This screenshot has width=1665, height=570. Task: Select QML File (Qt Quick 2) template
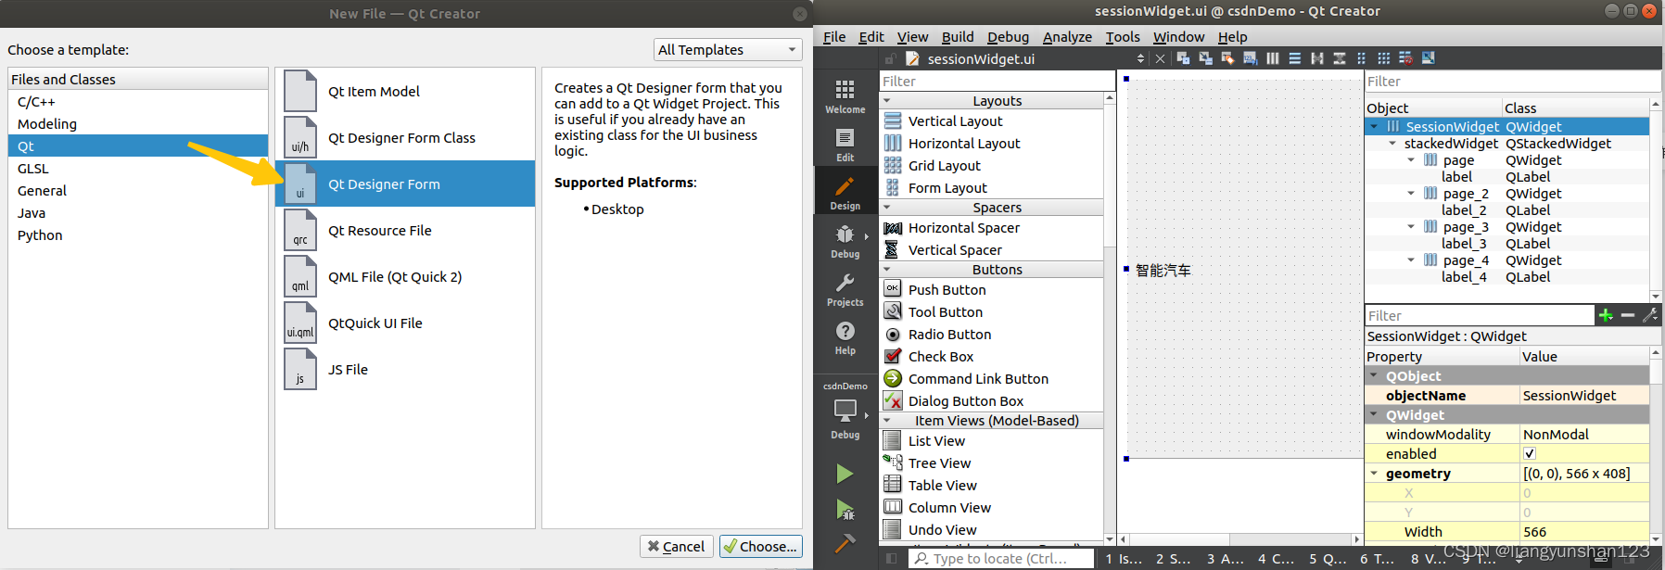(x=405, y=276)
